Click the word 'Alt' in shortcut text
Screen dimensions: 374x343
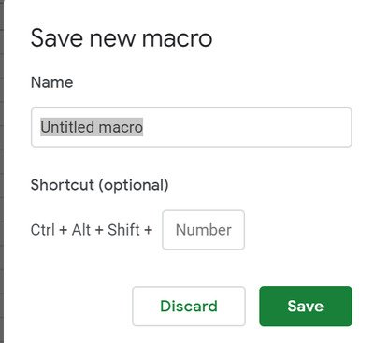point(81,230)
